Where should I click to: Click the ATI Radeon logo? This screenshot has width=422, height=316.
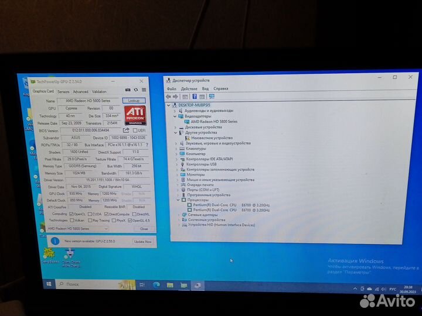[x=135, y=115]
